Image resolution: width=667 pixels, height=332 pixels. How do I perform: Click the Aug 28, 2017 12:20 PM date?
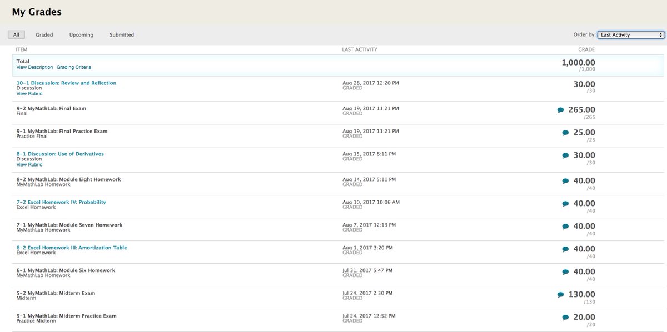pos(370,83)
